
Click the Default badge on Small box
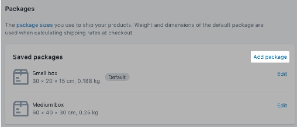pos(117,77)
